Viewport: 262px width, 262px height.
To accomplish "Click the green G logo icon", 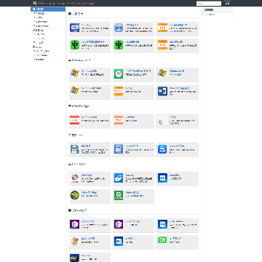I will [x=119, y=195].
